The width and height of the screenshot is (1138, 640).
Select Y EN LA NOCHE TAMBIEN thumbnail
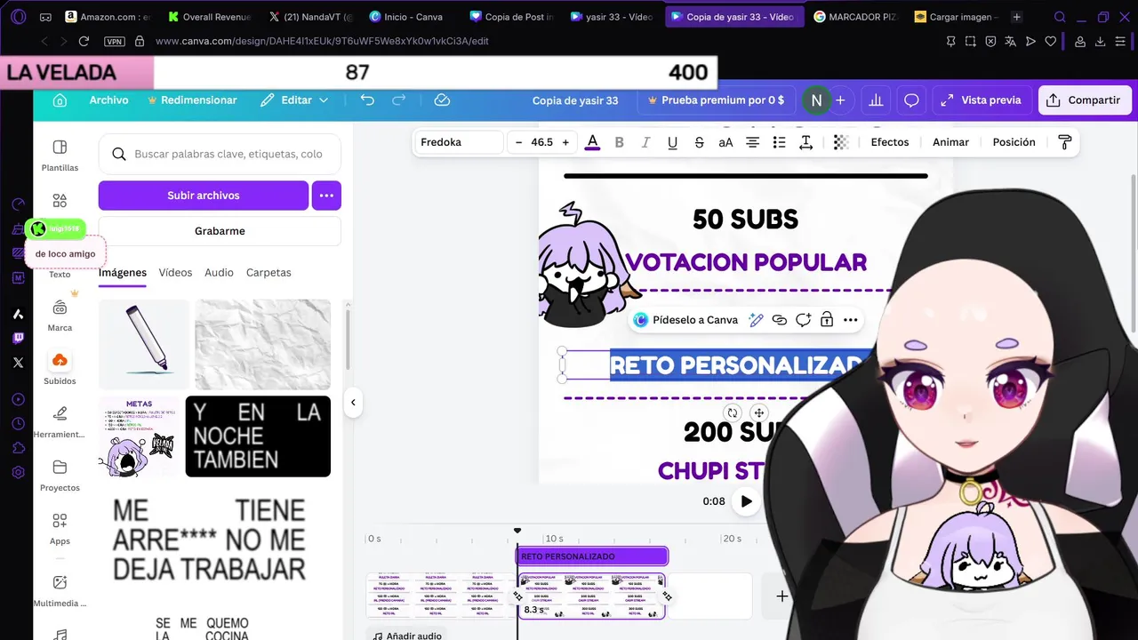[x=258, y=436]
